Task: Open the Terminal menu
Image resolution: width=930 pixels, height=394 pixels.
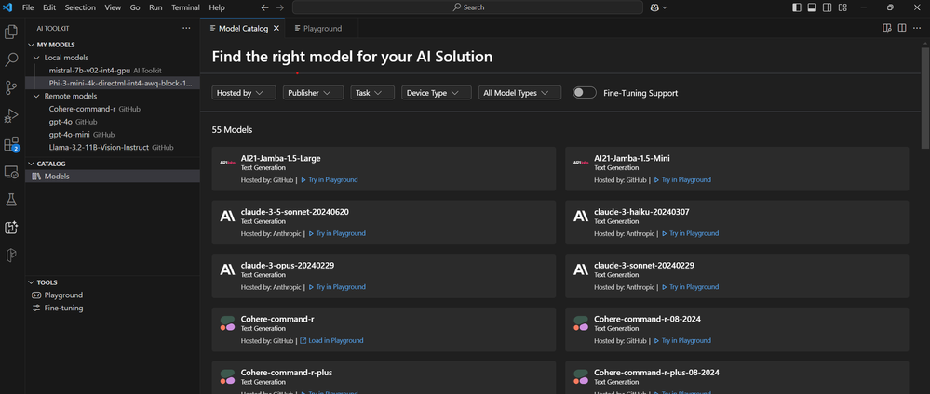Action: pos(185,7)
